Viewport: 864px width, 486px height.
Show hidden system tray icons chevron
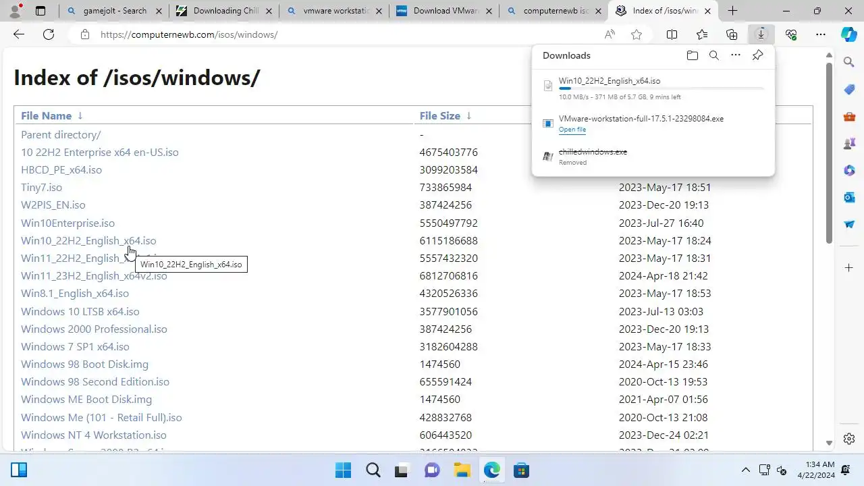pyautogui.click(x=746, y=470)
